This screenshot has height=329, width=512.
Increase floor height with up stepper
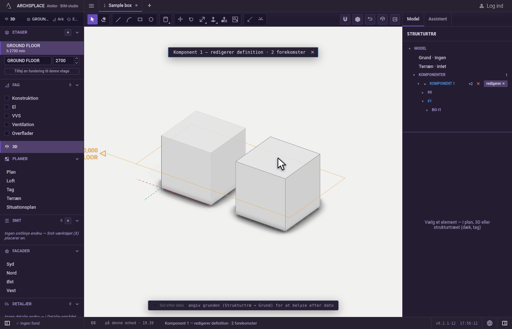click(x=76, y=58)
